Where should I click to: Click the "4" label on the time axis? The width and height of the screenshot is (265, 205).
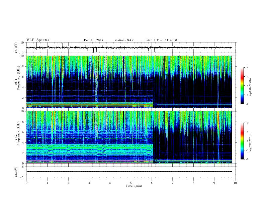tap(110, 183)
